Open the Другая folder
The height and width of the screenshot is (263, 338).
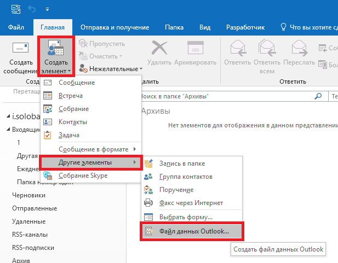(27, 156)
